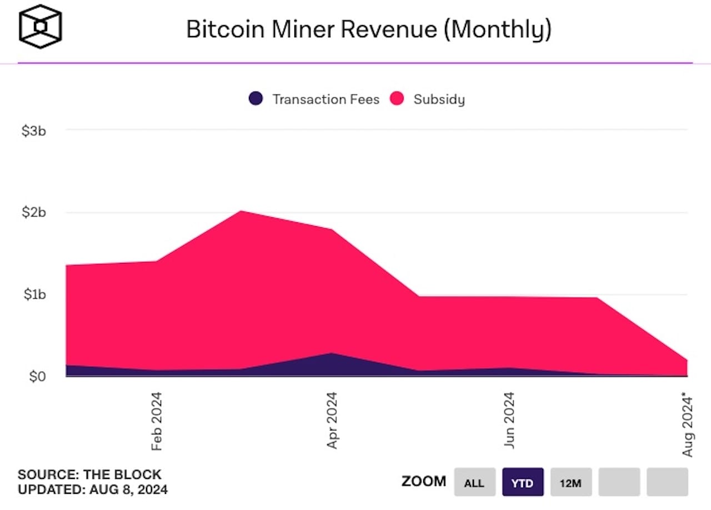Select the ALL zoom range

[x=474, y=482]
